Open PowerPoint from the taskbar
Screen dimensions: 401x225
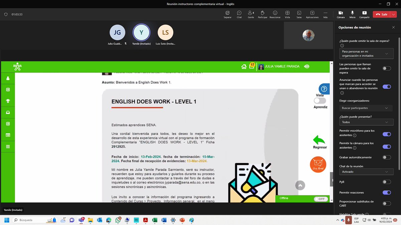182,220
